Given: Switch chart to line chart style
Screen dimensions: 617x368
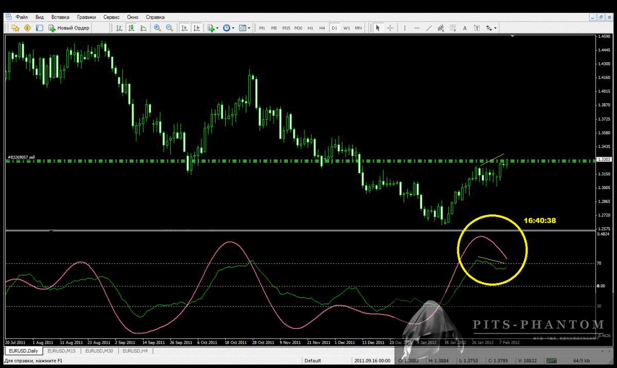Looking at the screenshot, I should pos(143,28).
